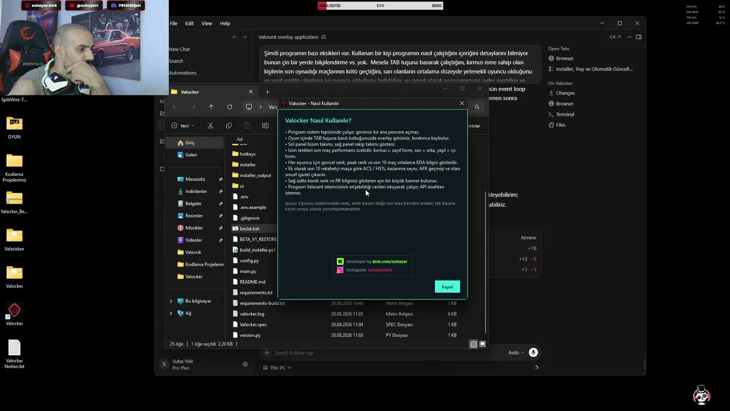Screen dimensions: 730x411
Task: Select build_installer.ps1 file in list
Action: pos(254,250)
